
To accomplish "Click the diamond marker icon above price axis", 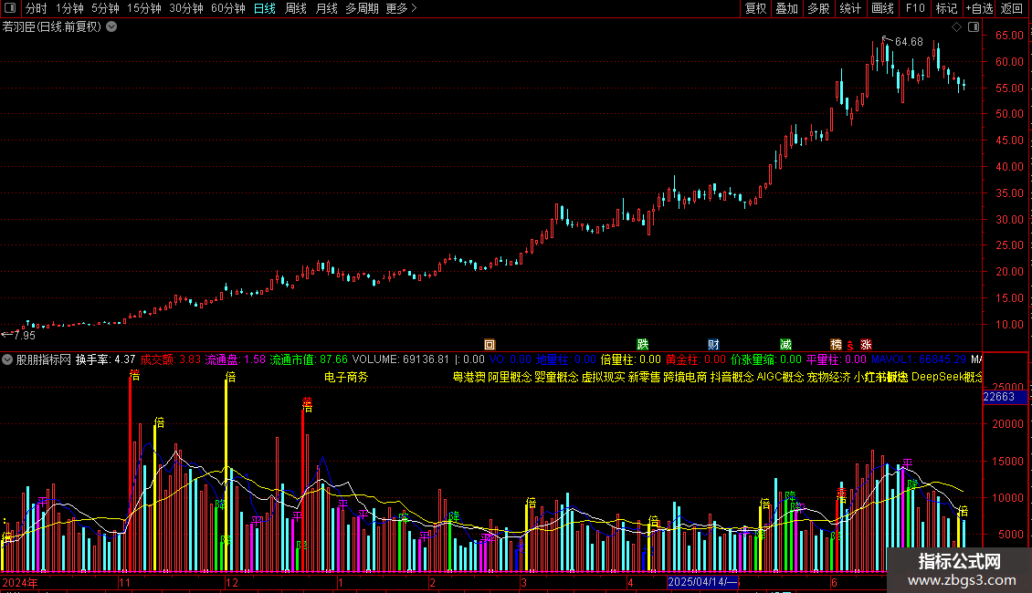I will click(x=957, y=27).
